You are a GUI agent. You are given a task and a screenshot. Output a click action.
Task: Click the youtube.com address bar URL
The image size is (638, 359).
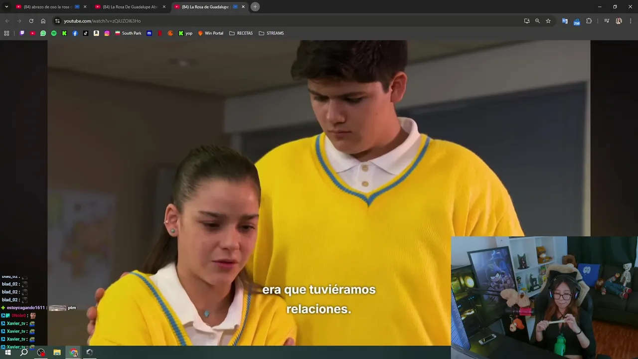tap(102, 21)
